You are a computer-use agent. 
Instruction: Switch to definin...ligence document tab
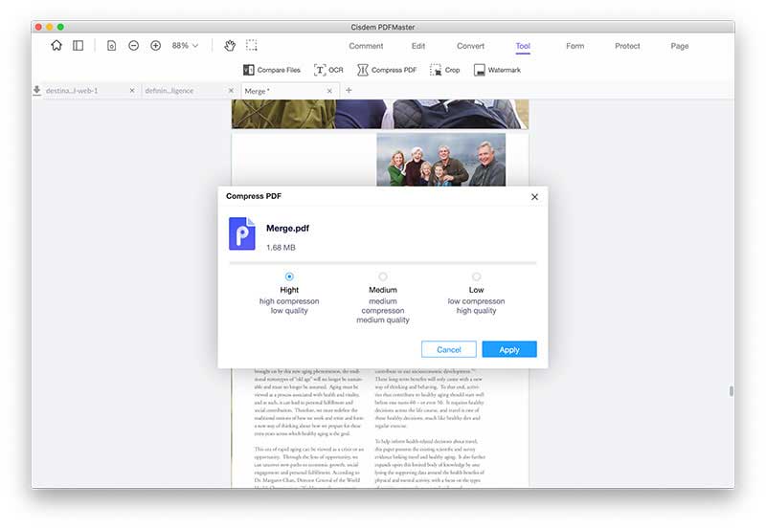coord(169,91)
